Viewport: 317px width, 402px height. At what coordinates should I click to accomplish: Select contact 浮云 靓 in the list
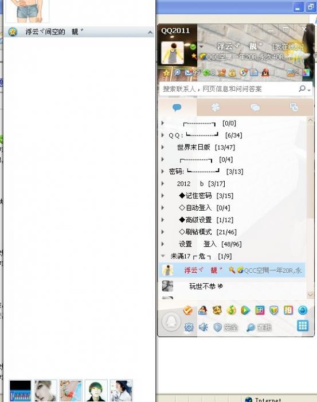[x=232, y=270]
